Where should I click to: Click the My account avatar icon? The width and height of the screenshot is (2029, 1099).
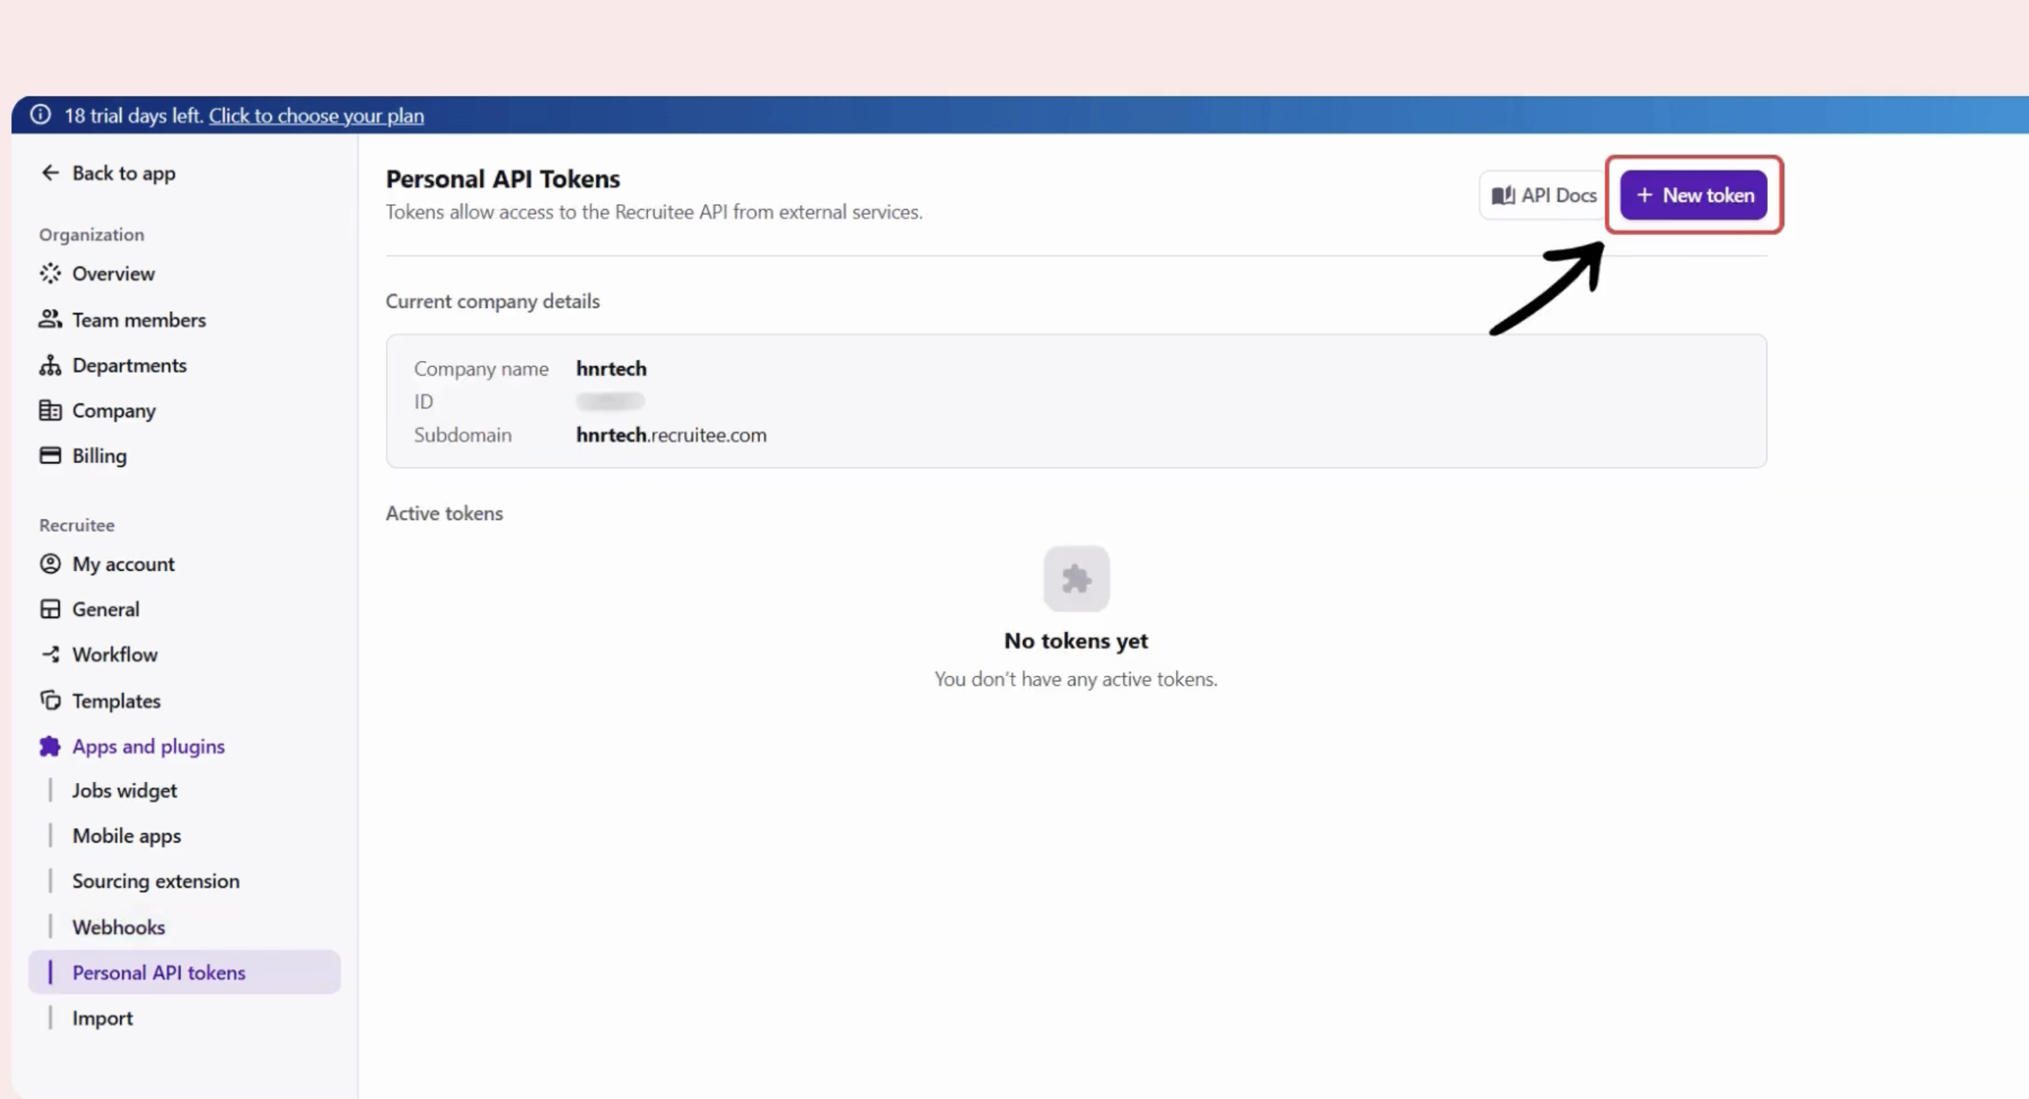point(49,563)
